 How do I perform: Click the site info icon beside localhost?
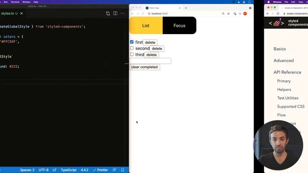149,13
